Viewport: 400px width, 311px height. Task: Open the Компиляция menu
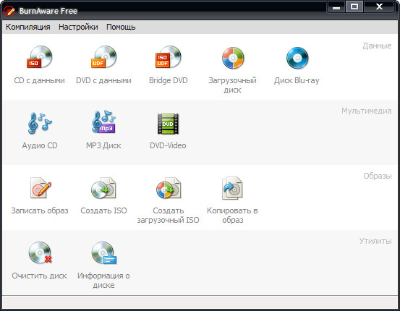coord(28,27)
